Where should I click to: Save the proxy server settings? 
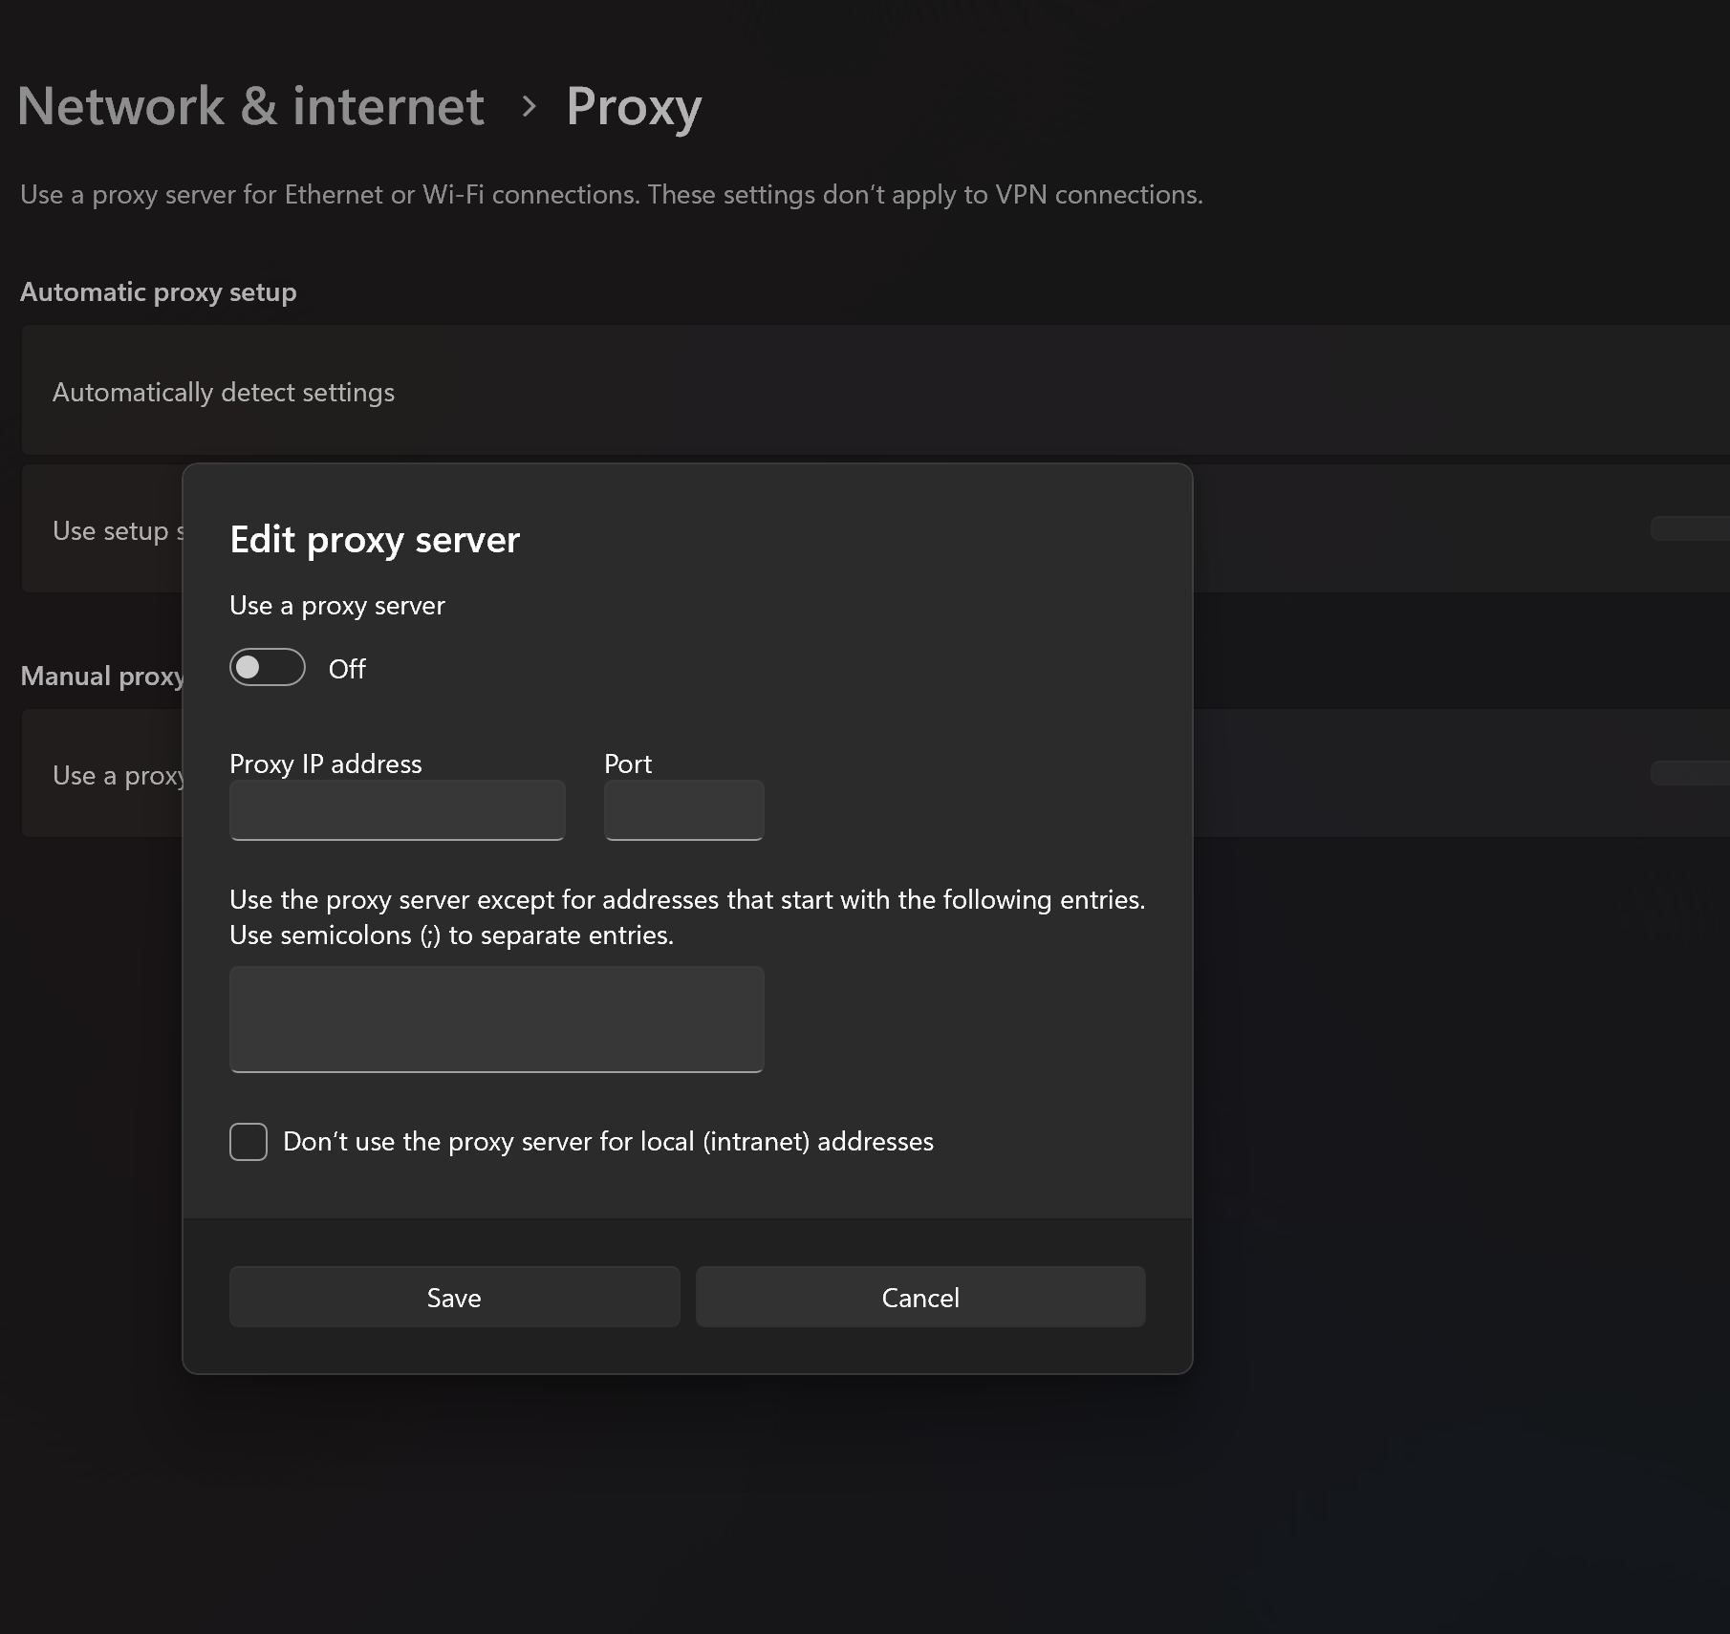click(x=455, y=1297)
